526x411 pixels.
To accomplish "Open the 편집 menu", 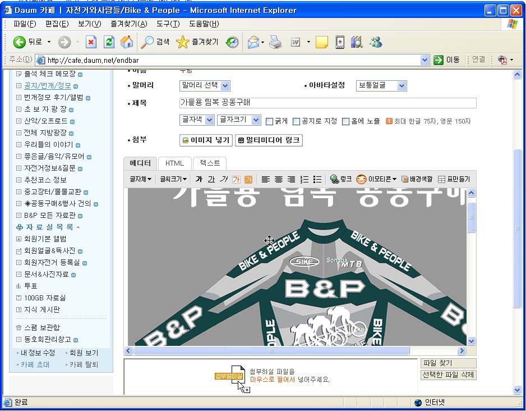I will (x=57, y=24).
